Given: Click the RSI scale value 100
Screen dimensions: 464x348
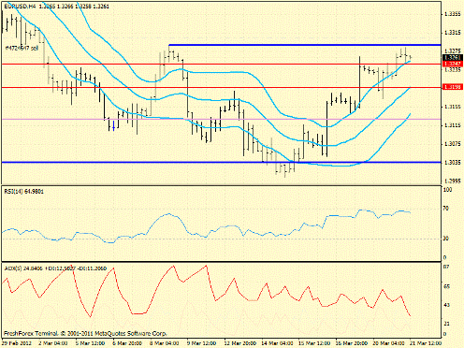Looking at the screenshot, I should 448,190.
